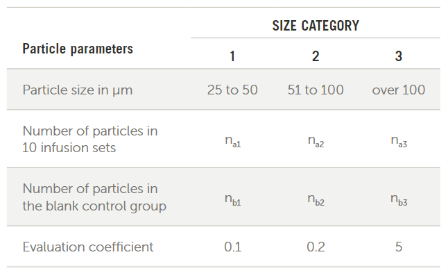Click the na2 value cell

[x=316, y=141]
